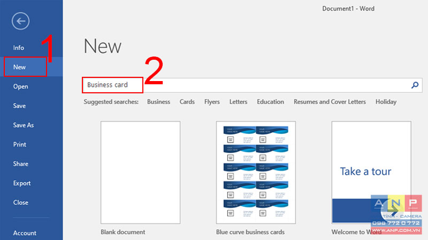428x240 pixels.
Task: Click the Holiday suggested search
Action: (x=386, y=102)
